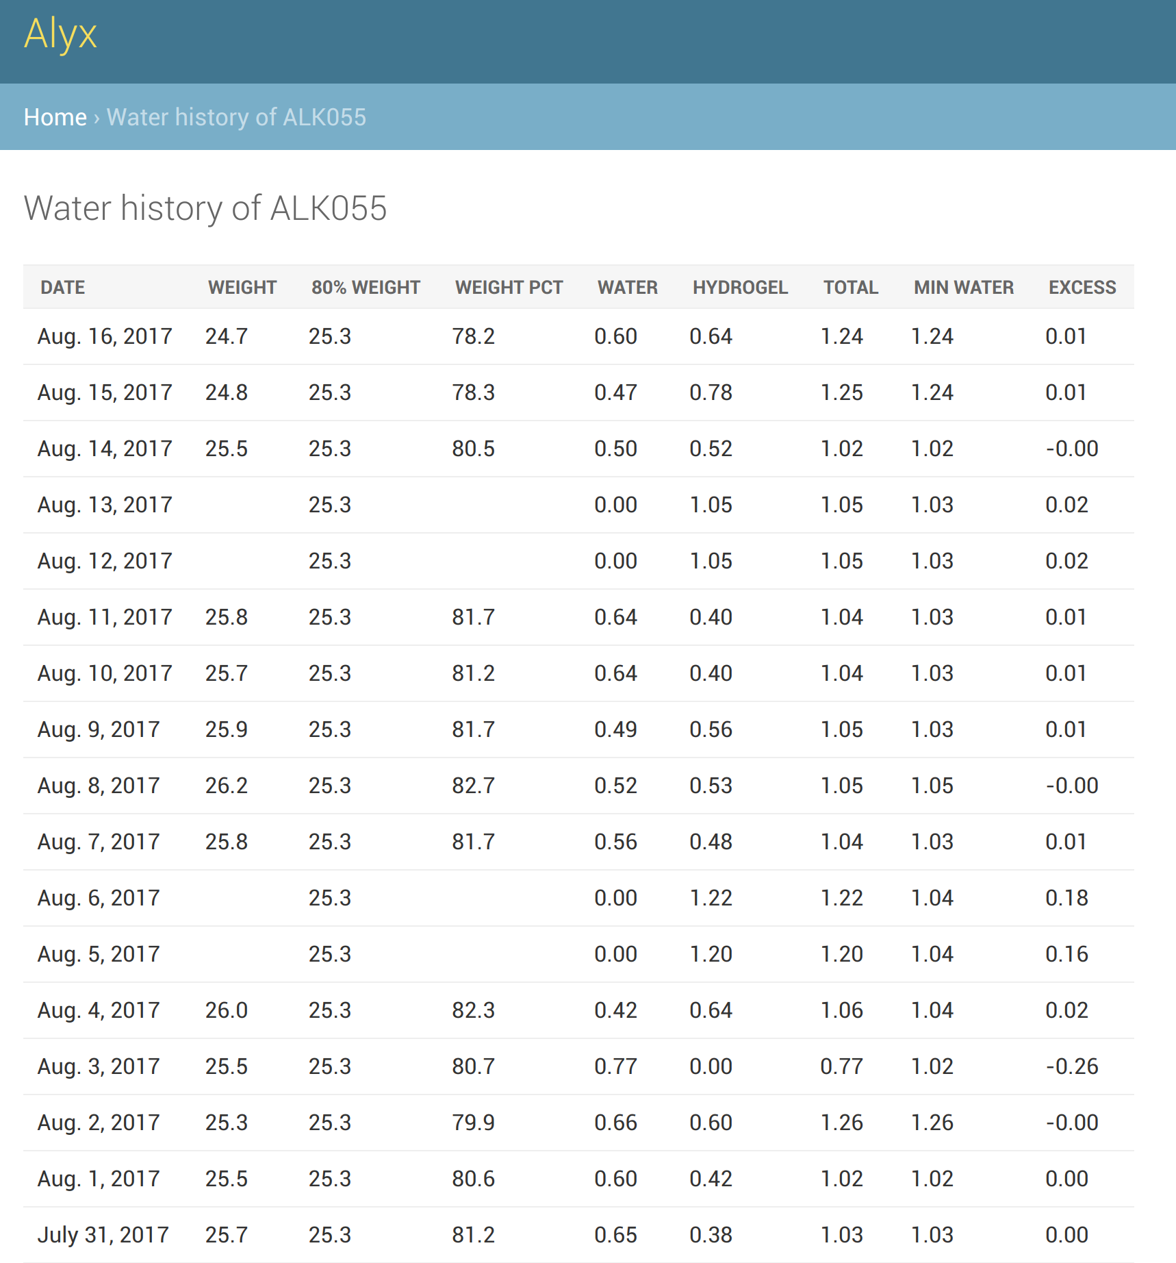Click the weight value 24.7 for Aug. 16
1176x1263 pixels.
coord(226,336)
